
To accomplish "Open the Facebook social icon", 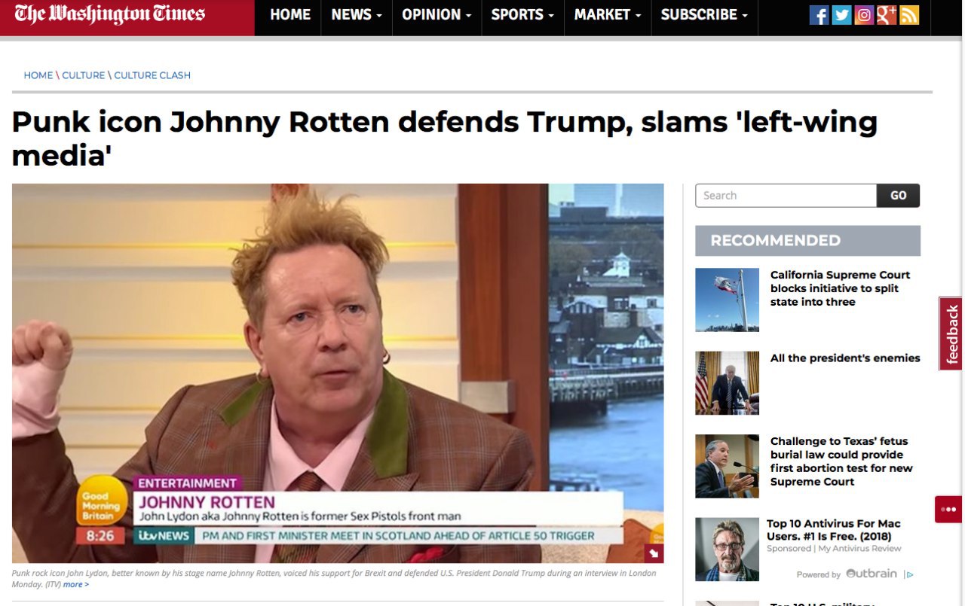I will [819, 15].
